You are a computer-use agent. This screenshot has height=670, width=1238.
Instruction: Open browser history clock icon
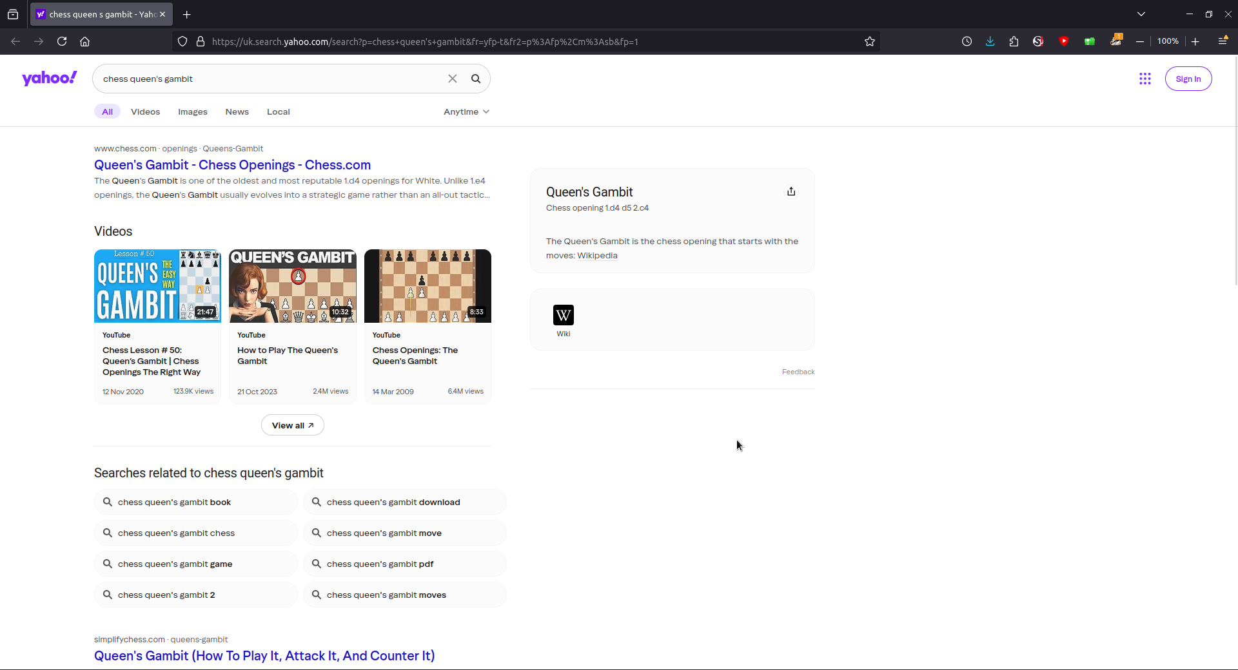pyautogui.click(x=967, y=41)
